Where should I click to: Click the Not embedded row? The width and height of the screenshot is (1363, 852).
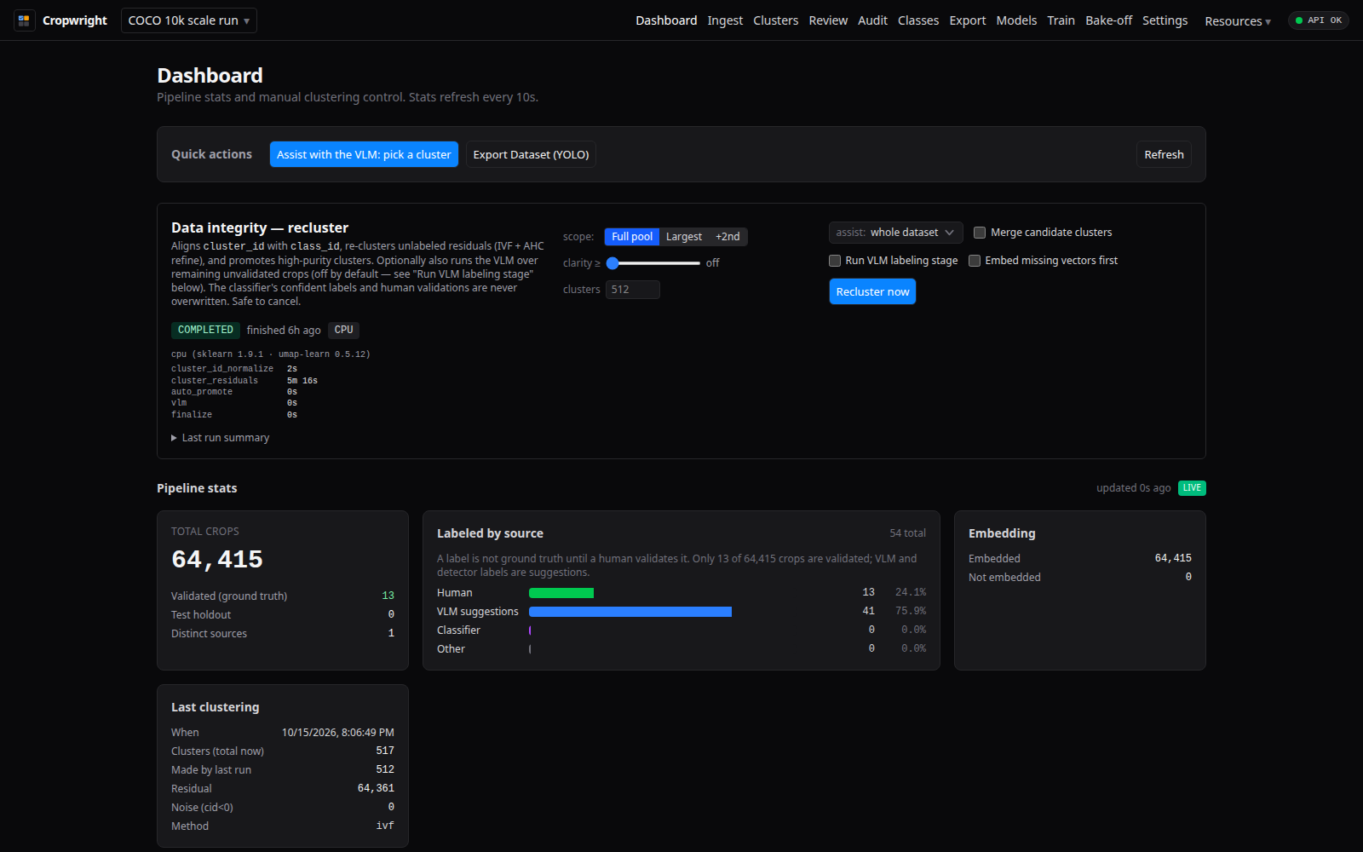pyautogui.click(x=1080, y=578)
